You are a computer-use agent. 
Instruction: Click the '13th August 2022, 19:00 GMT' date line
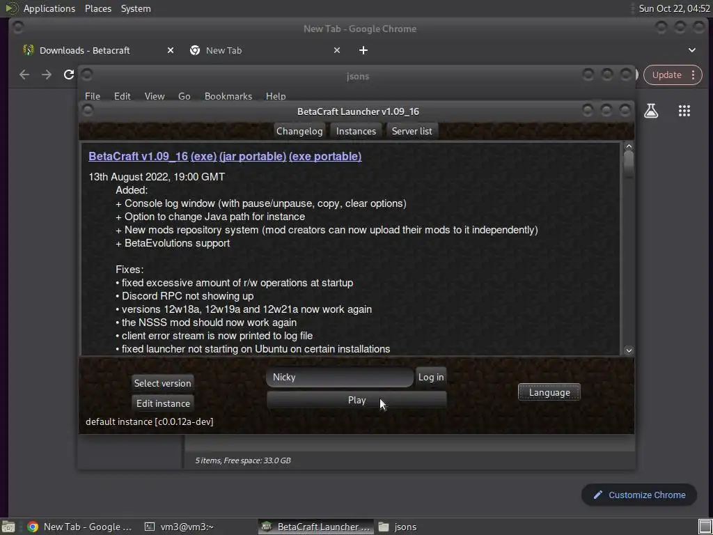coord(157,177)
